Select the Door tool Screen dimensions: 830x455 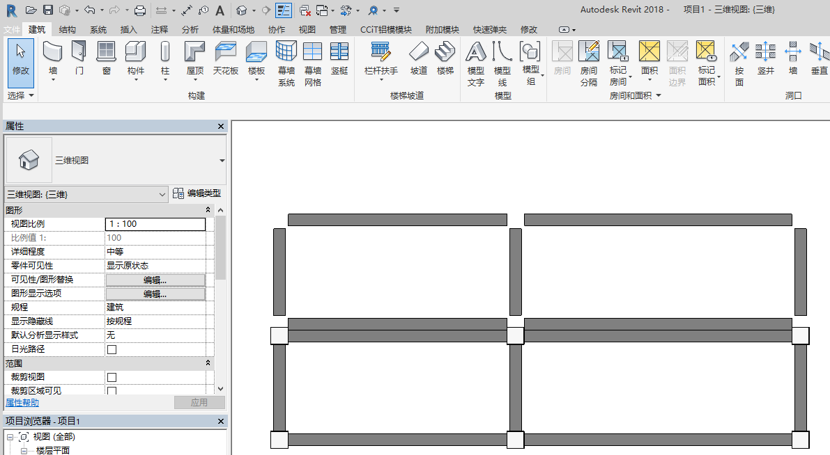coord(79,58)
